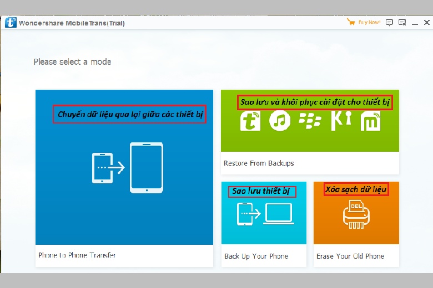The width and height of the screenshot is (433, 288).
Task: Click the DEL shredder icon
Action: point(356,214)
